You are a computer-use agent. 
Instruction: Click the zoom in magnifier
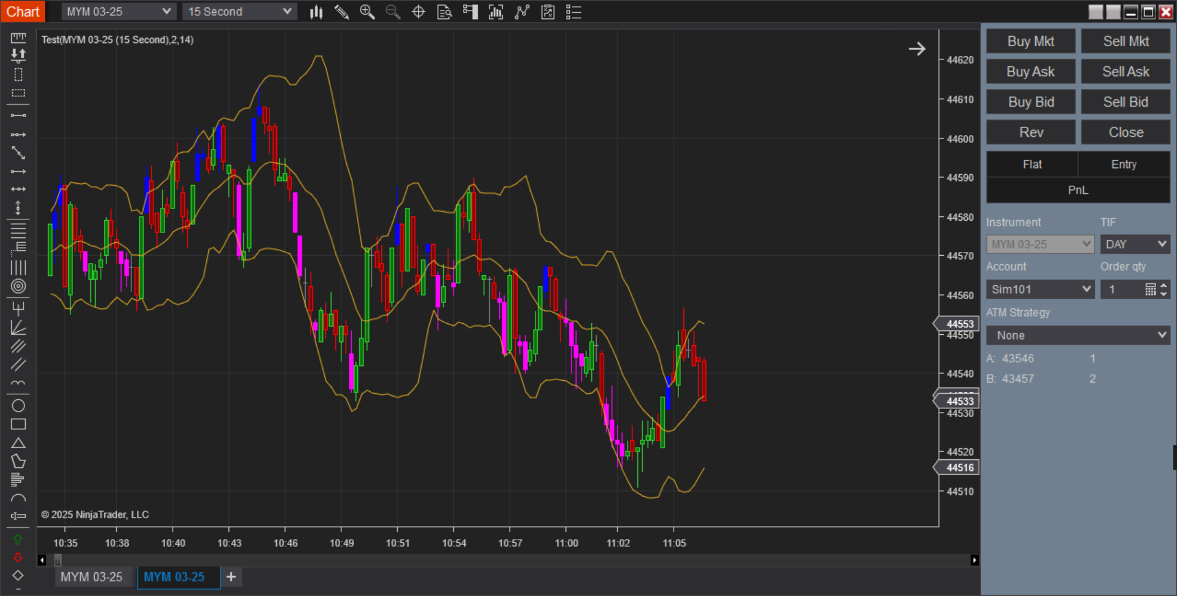click(x=367, y=12)
